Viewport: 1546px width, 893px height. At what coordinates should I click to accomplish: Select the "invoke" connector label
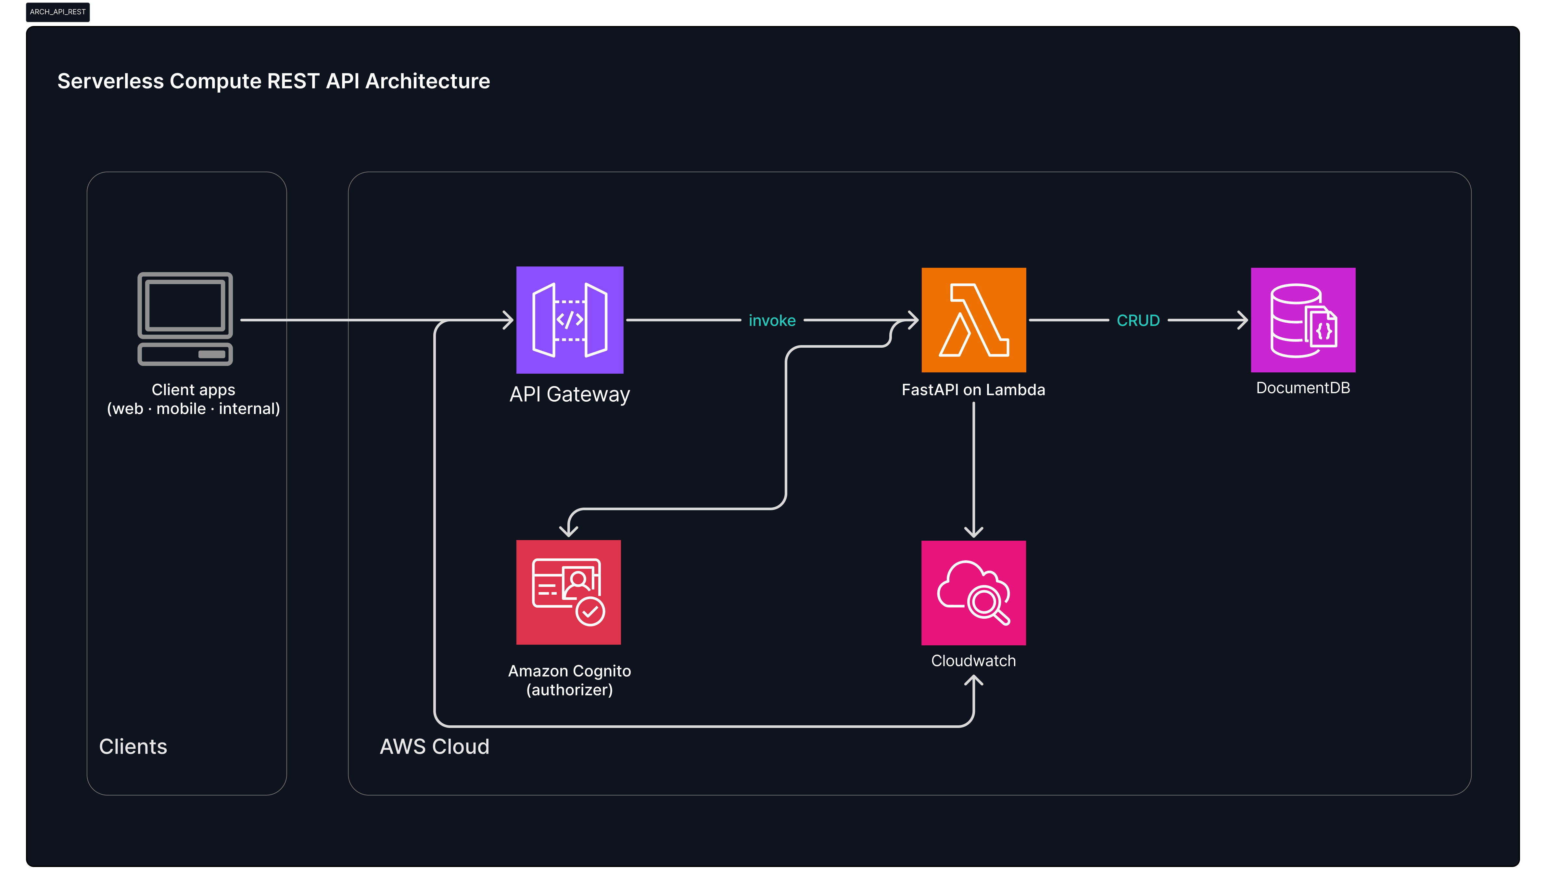772,320
